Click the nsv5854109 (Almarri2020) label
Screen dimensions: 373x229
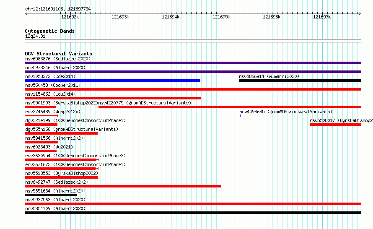click(x=55, y=208)
